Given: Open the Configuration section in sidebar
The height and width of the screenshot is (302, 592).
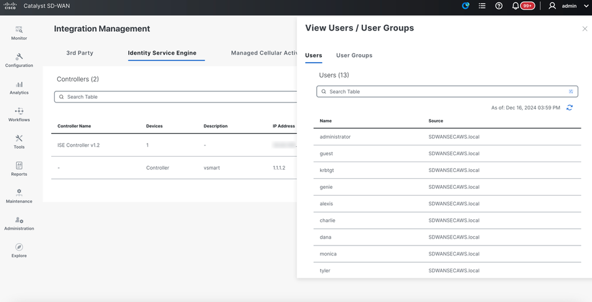Looking at the screenshot, I should click(x=19, y=60).
